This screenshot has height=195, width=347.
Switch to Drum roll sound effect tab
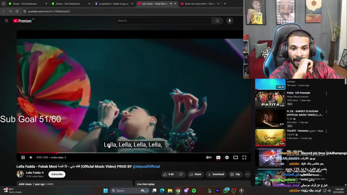tap(200, 4)
